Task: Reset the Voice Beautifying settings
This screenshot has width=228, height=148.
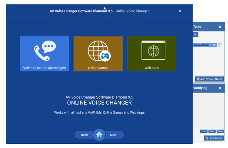Action: click(x=220, y=131)
